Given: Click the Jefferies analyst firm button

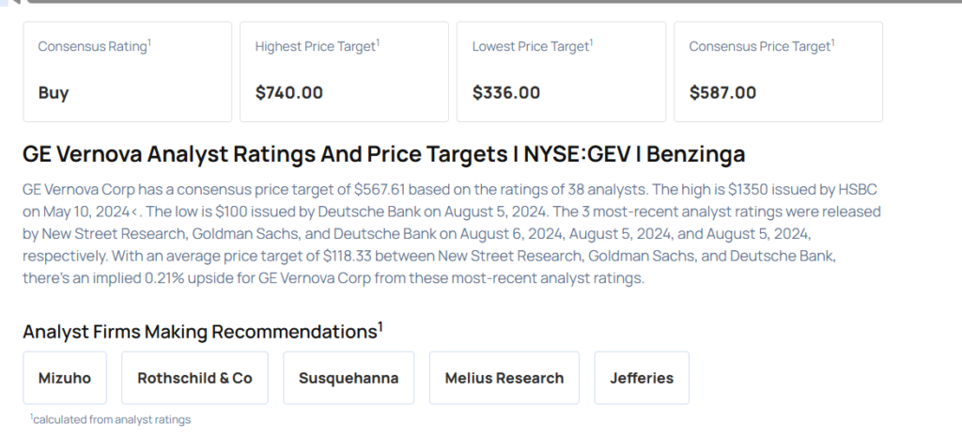Looking at the screenshot, I should (x=642, y=378).
